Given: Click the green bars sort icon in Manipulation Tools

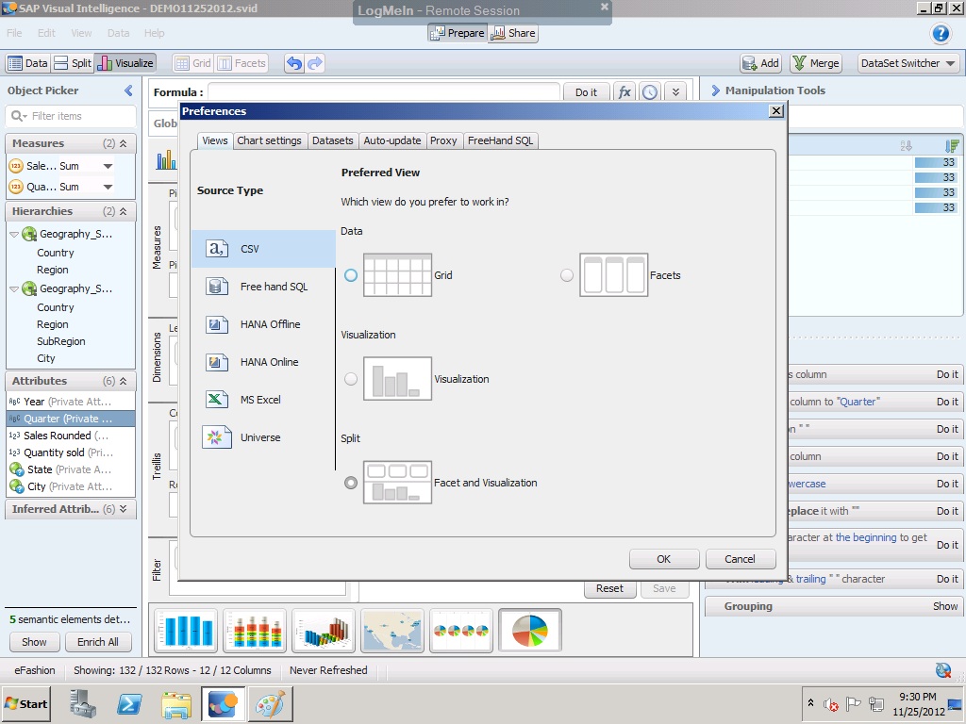Looking at the screenshot, I should click(952, 146).
